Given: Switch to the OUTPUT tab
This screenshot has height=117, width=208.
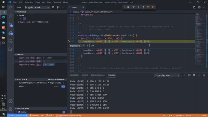Looking at the screenshot, I should pos(85,75).
